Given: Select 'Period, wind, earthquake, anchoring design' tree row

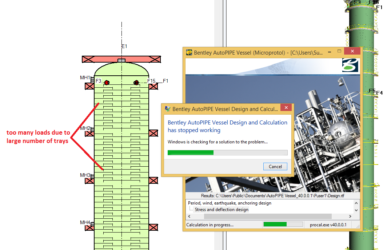Looking at the screenshot, I should click(x=230, y=203).
